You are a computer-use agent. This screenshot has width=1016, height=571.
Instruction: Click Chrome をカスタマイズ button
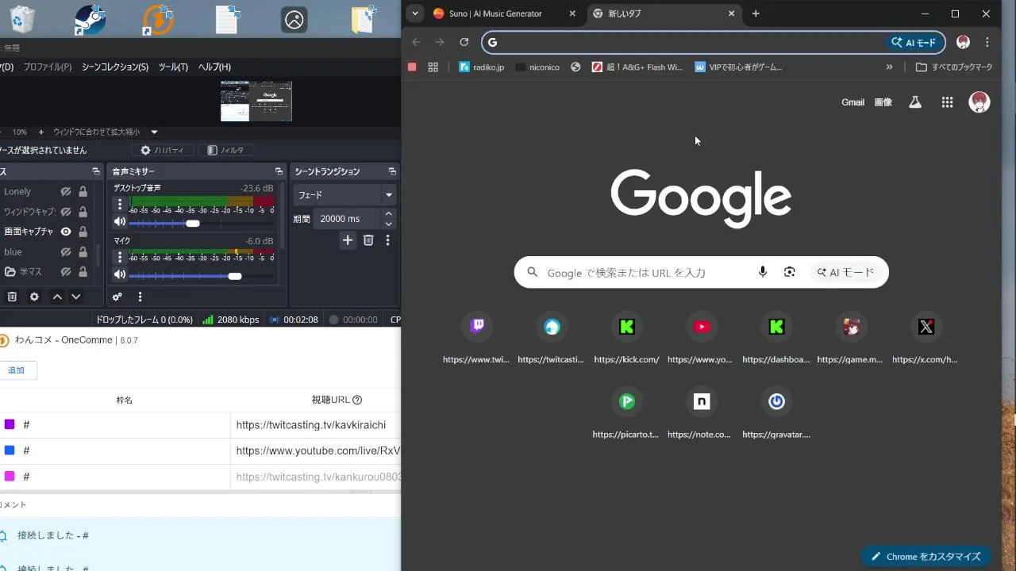(926, 556)
